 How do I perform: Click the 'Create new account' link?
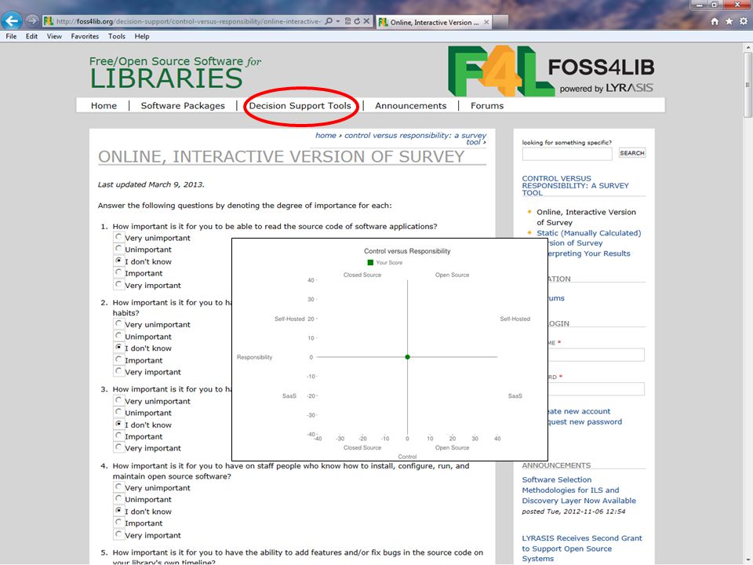click(x=579, y=411)
